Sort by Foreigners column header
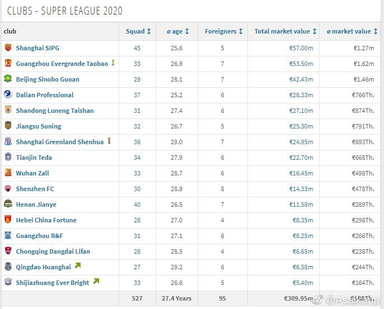The height and width of the screenshot is (309, 384). click(223, 32)
